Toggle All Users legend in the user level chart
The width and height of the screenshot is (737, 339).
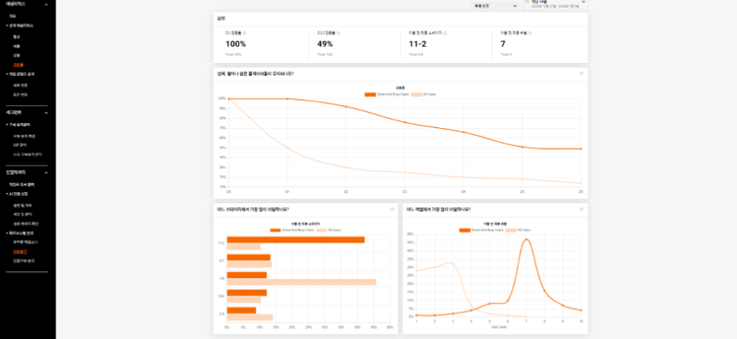518,231
